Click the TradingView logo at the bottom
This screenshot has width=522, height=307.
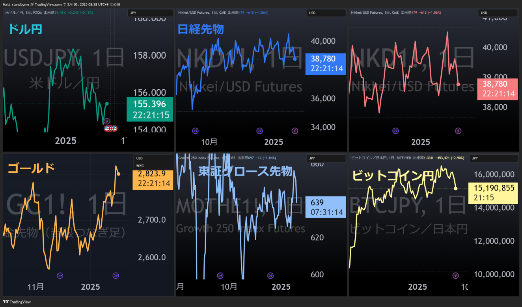[x=17, y=302]
